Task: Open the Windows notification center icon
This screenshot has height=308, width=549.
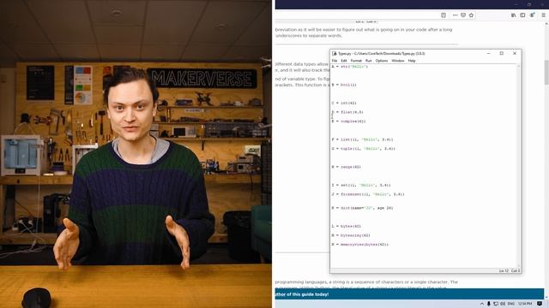Action: click(540, 304)
